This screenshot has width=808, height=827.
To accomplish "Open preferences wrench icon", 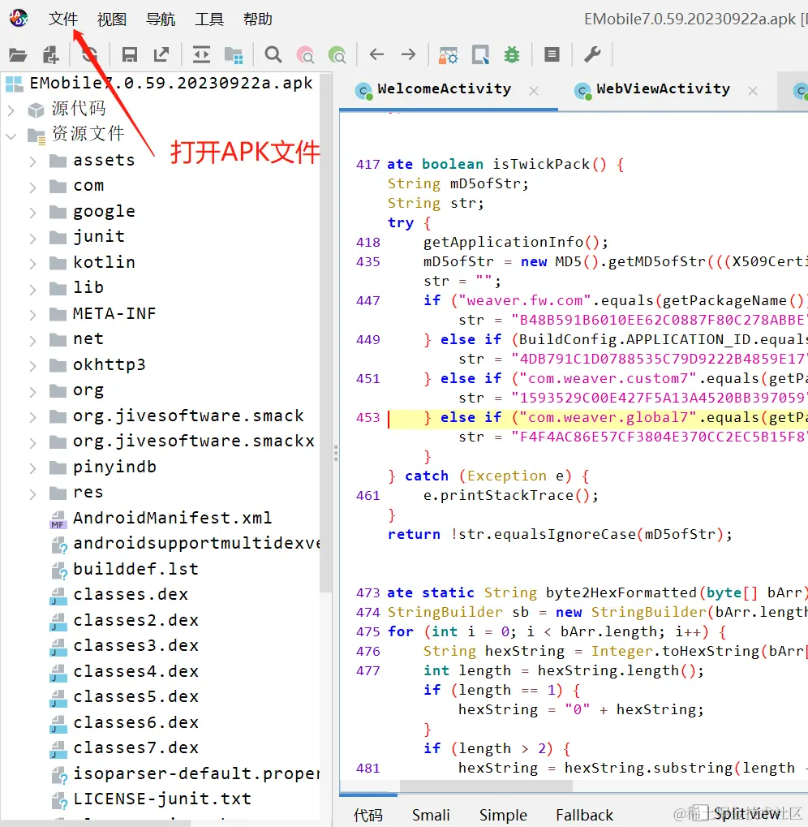I will [592, 54].
